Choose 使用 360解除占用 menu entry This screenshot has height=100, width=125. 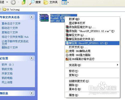point(92,51)
